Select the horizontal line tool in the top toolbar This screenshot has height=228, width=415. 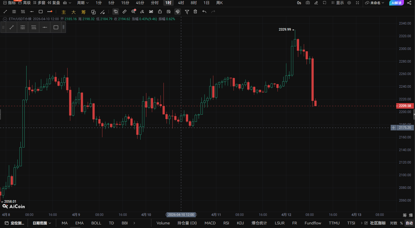[32, 12]
